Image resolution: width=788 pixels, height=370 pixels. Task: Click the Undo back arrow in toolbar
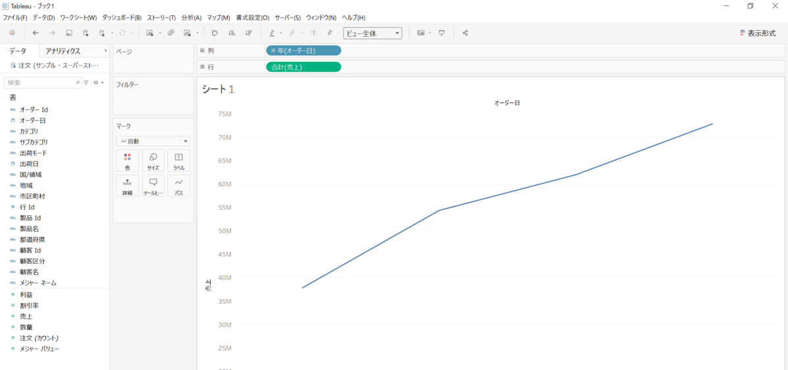(x=35, y=33)
